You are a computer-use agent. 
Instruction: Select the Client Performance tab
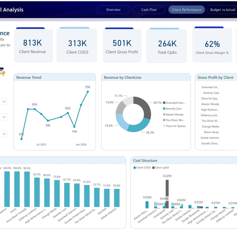click(186, 10)
